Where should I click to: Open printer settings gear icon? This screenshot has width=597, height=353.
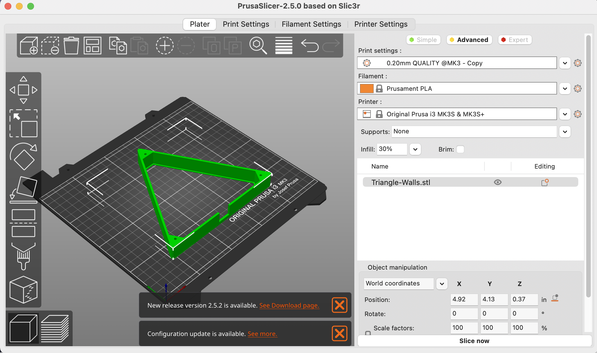[578, 114]
